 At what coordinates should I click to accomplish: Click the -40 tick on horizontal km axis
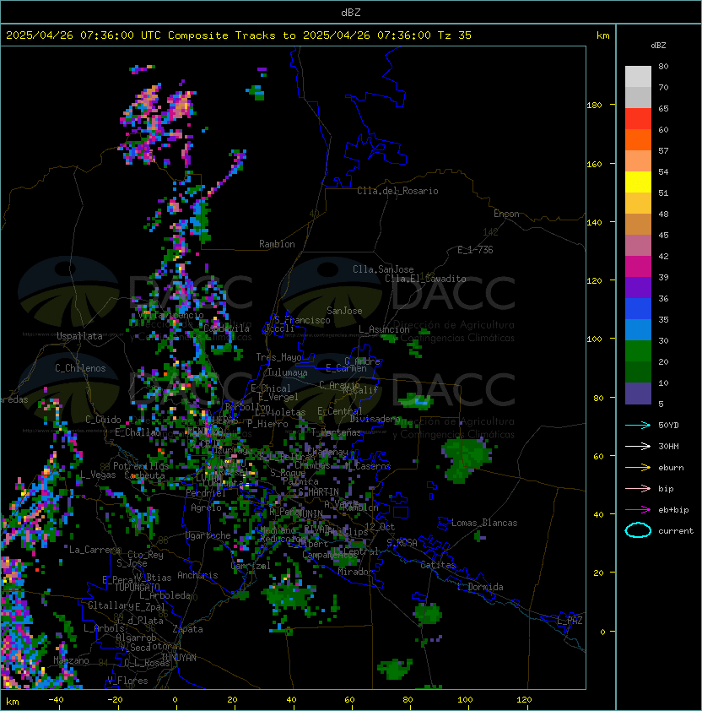(57, 700)
